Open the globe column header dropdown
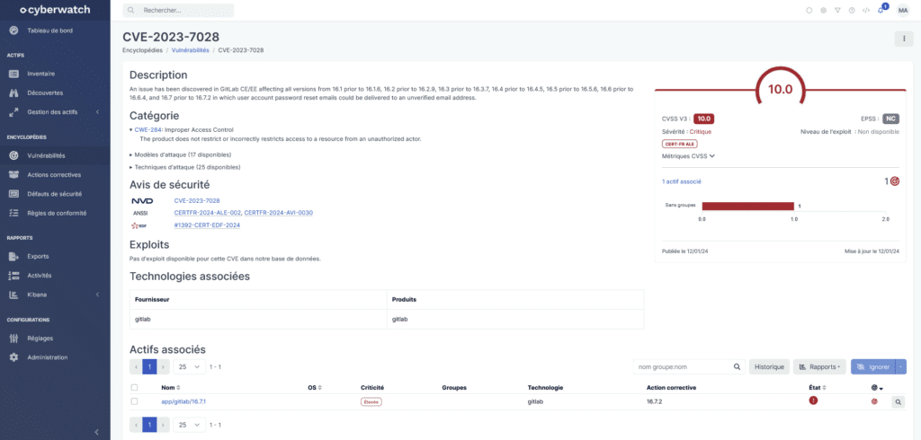921x440 pixels. pos(877,388)
